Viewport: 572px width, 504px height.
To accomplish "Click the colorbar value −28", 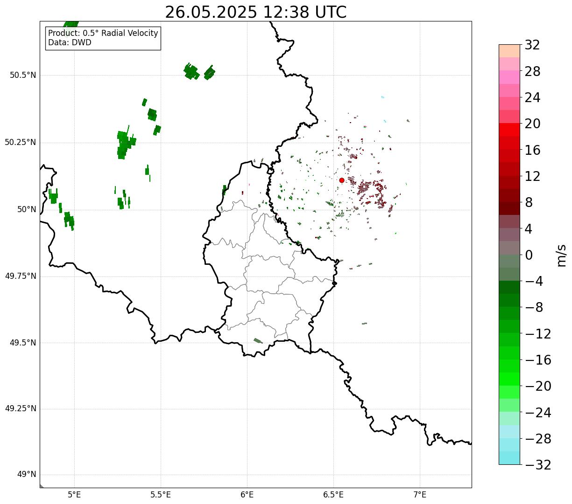I will click(538, 439).
